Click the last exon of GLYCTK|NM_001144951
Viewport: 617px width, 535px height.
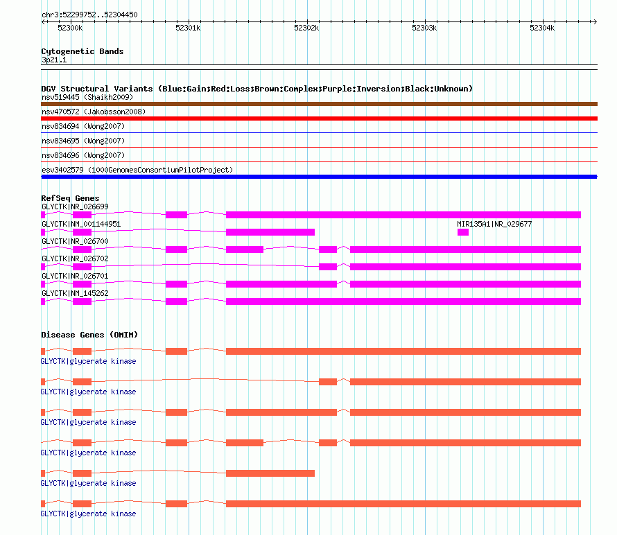point(270,232)
